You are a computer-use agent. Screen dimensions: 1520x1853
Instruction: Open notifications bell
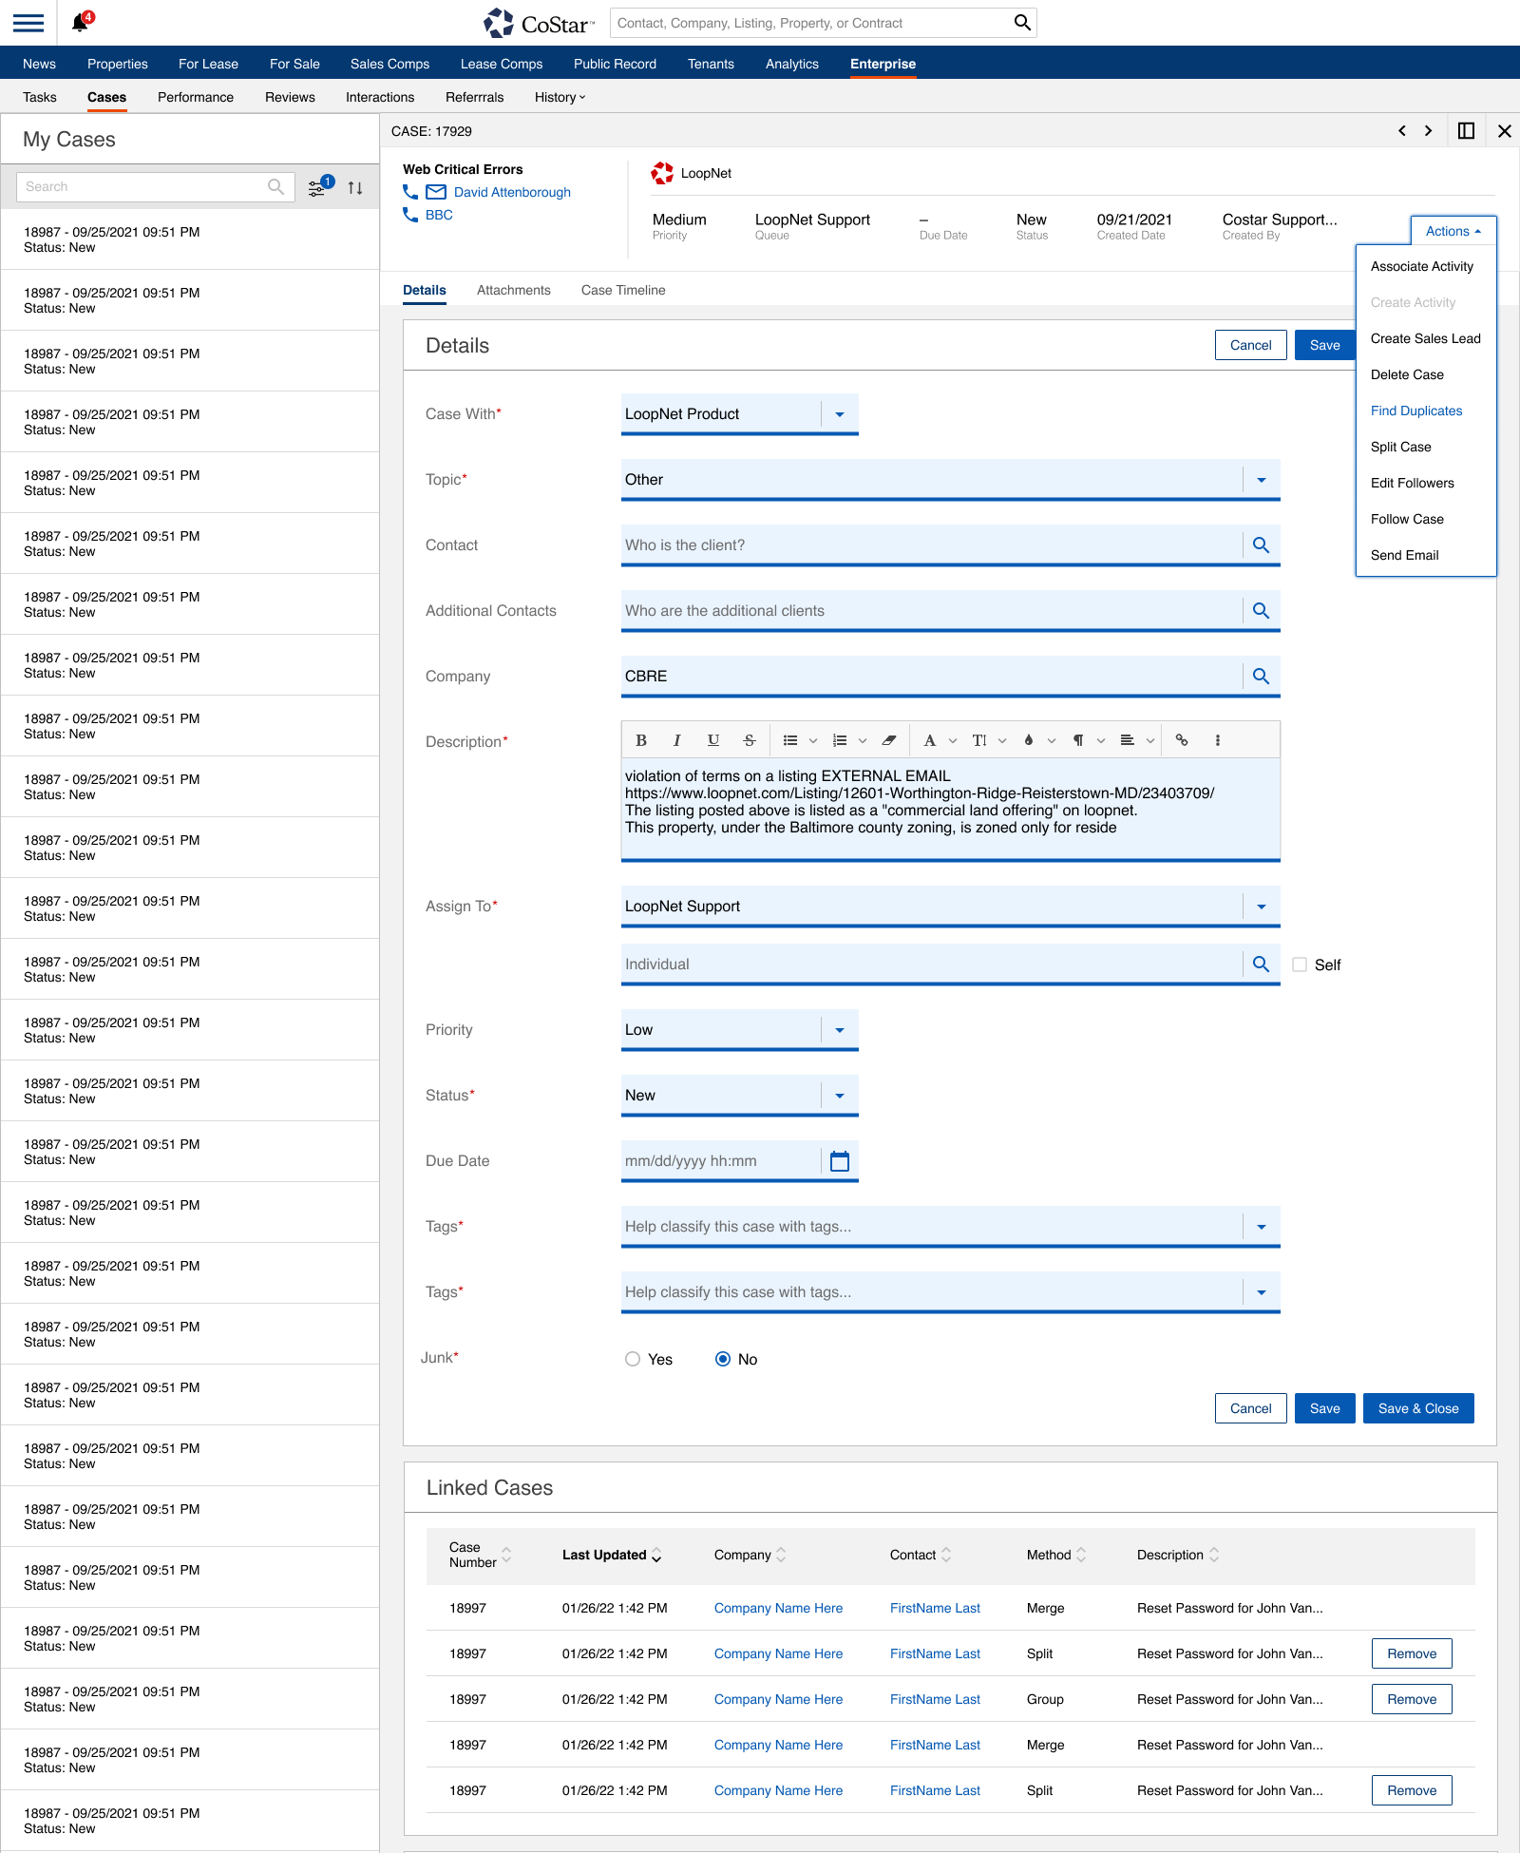tap(82, 22)
